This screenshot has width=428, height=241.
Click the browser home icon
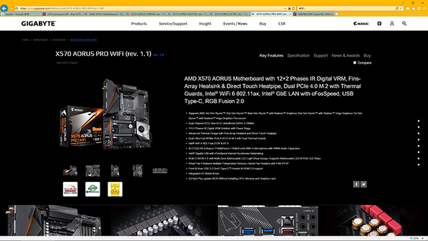click(x=408, y=9)
